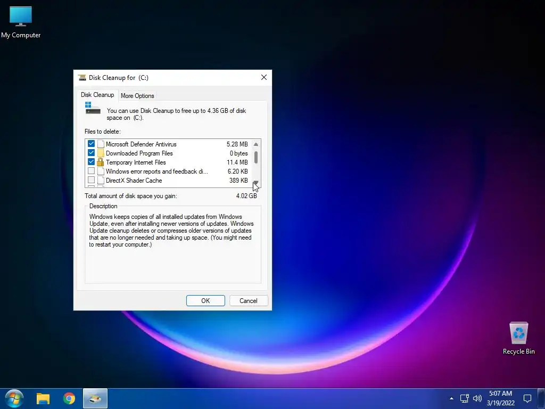
Task: Click the files list scrollbar thumb
Action: (x=256, y=157)
